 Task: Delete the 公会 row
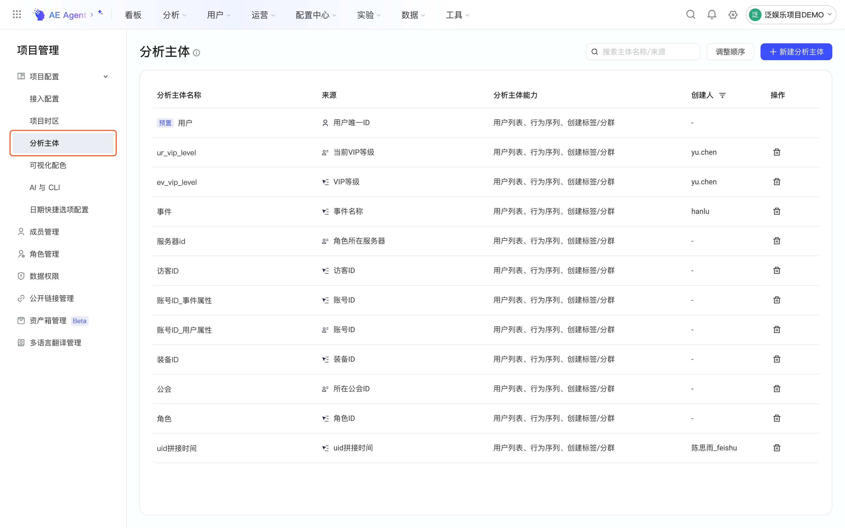click(x=777, y=389)
